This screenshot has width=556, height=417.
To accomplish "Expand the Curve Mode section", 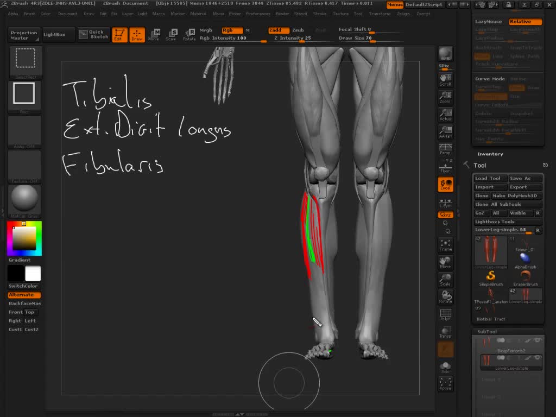I will [x=490, y=79].
